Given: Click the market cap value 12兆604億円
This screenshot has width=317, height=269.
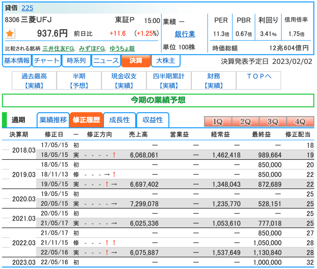Looking at the screenshot, I should tap(289, 48).
